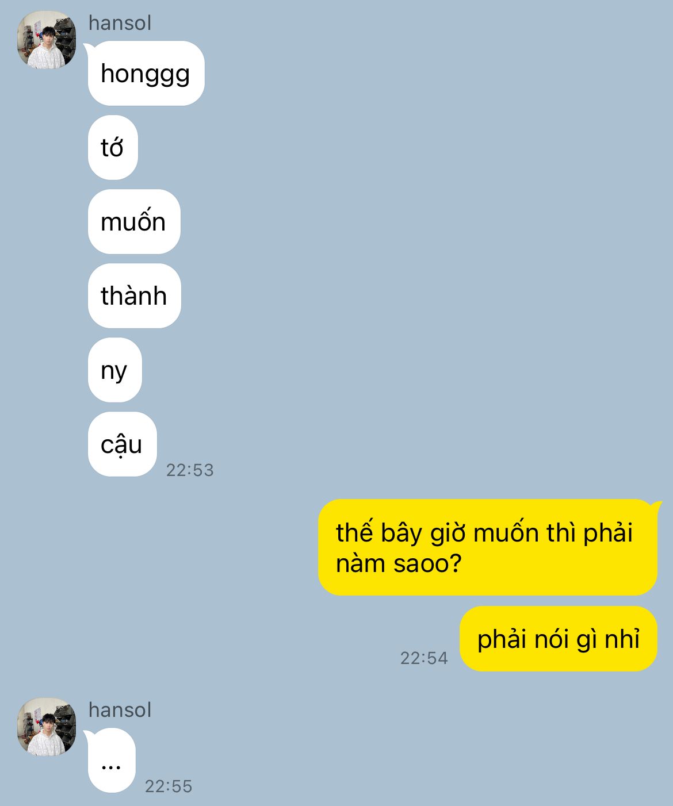Select the 'thành' chat bubble

(x=135, y=296)
